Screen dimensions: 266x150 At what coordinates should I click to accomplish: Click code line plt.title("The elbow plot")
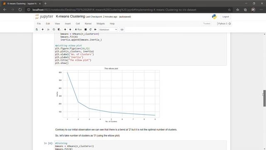pos(73,60)
